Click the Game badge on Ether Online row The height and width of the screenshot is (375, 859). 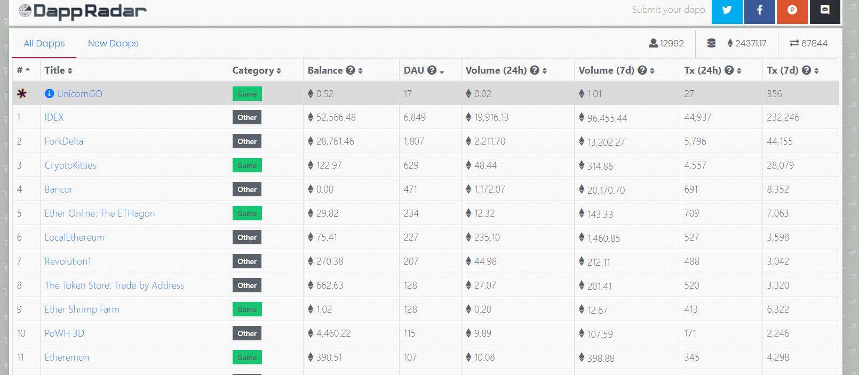point(247,213)
